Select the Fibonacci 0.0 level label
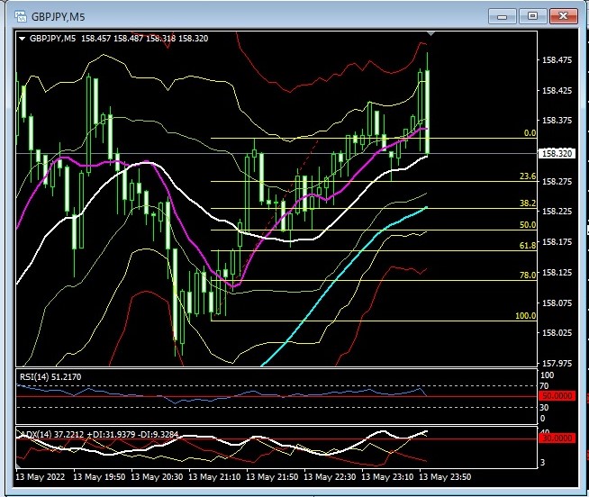Viewport: 589px width, 497px height. [530, 133]
